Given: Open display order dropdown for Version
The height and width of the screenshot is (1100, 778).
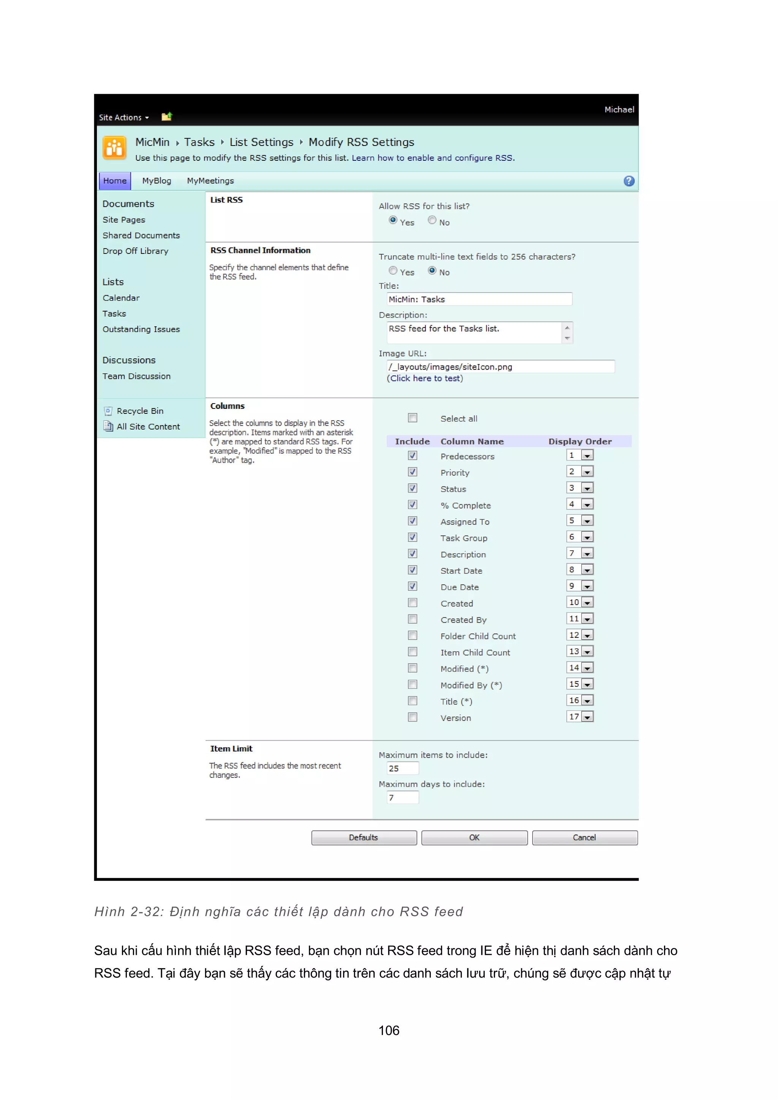Looking at the screenshot, I should coord(580,716).
